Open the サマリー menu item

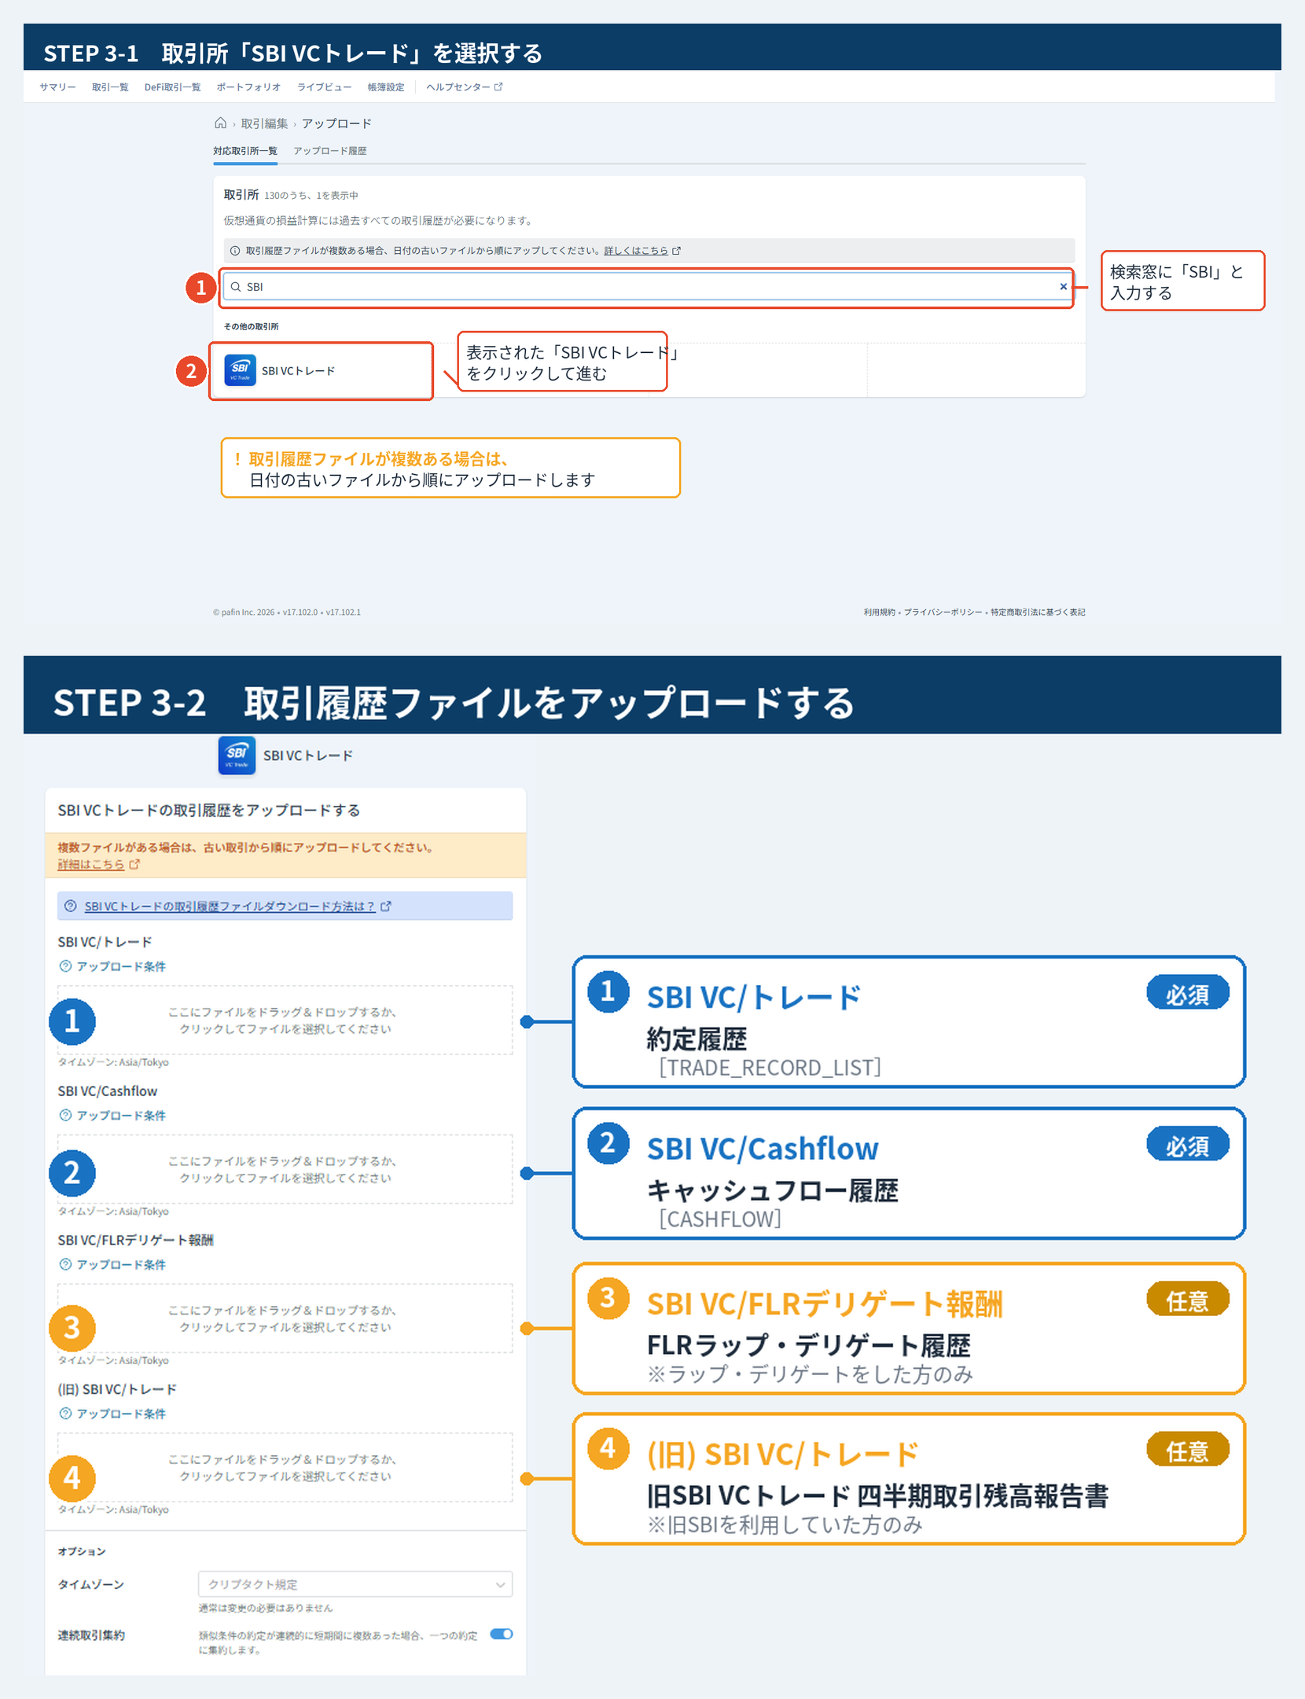tap(57, 87)
